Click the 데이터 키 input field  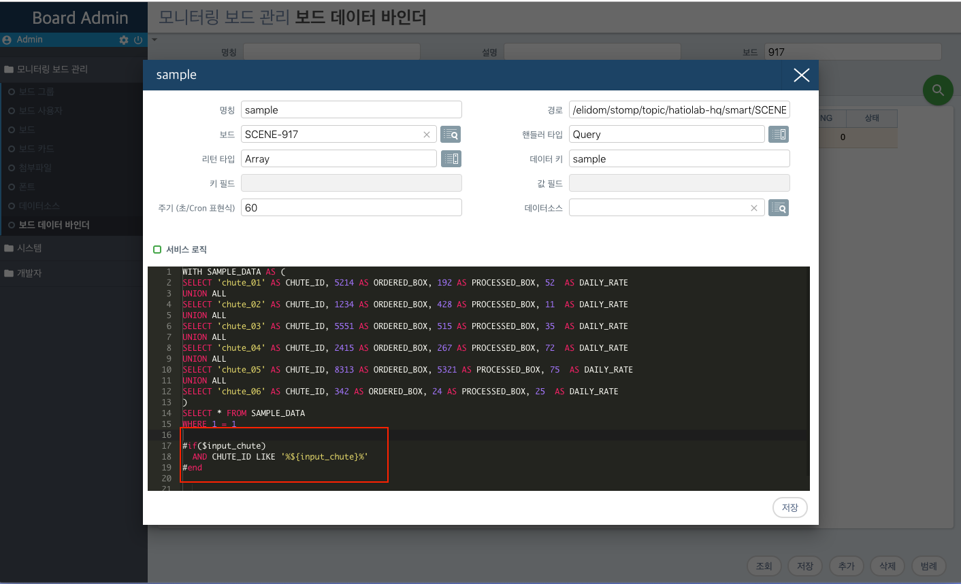pos(679,159)
